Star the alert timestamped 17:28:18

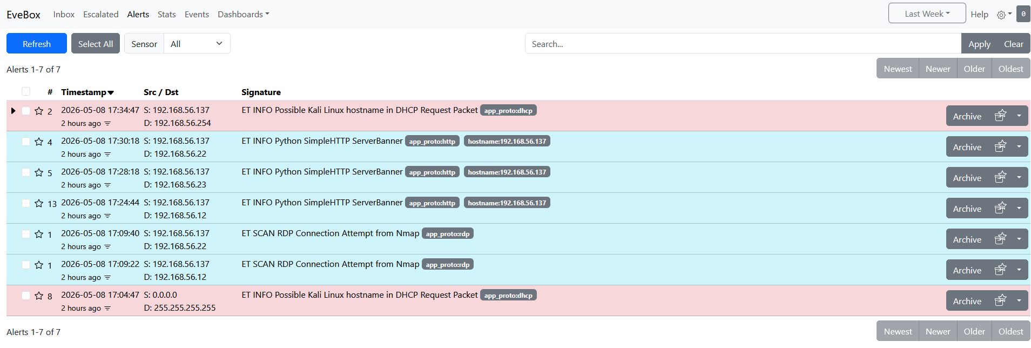click(39, 172)
